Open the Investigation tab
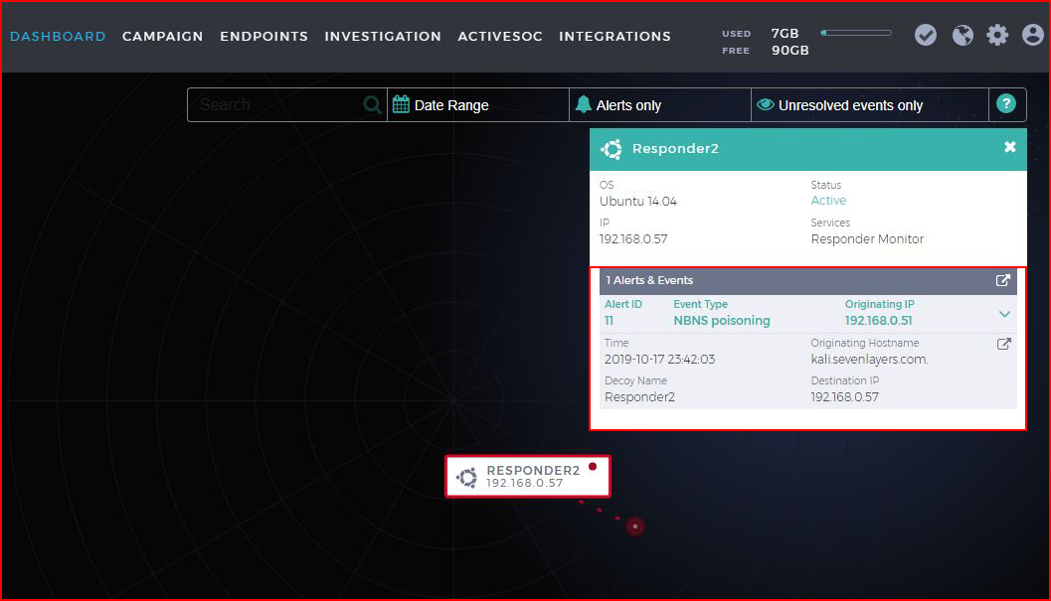Image resolution: width=1051 pixels, height=601 pixels. pyautogui.click(x=383, y=36)
